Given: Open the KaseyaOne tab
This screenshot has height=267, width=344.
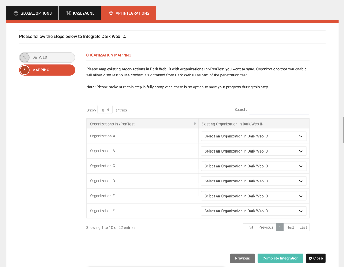Looking at the screenshot, I should coord(80,13).
